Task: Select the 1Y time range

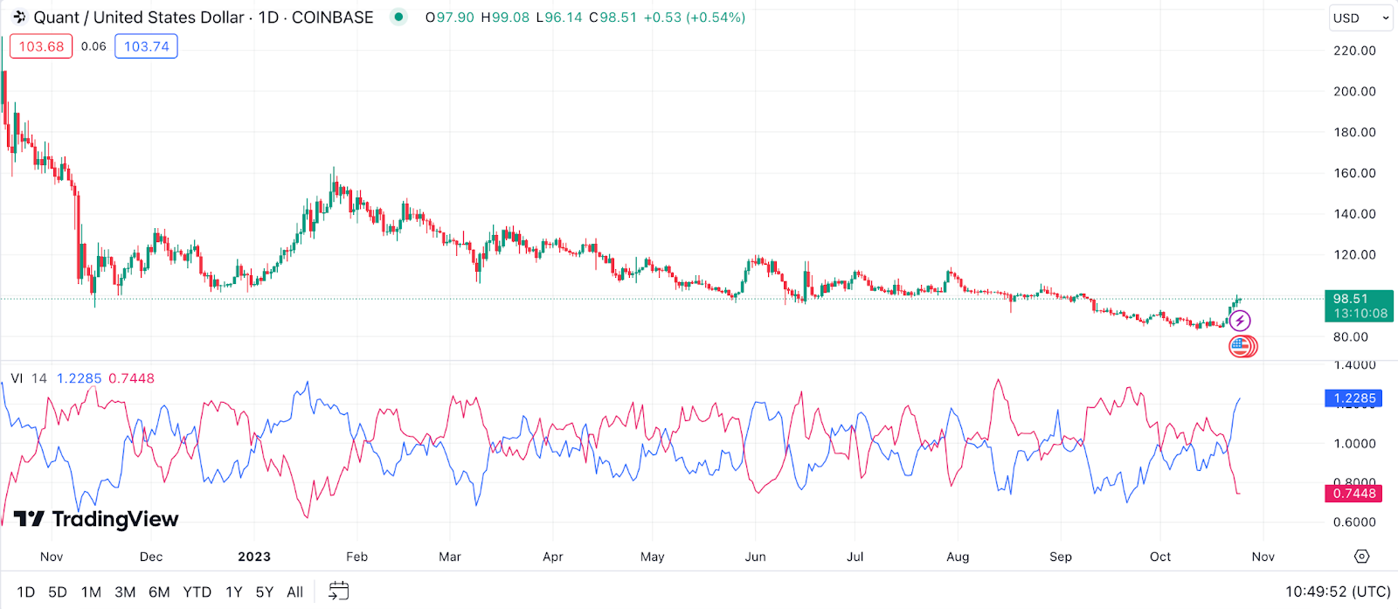Action: [234, 592]
